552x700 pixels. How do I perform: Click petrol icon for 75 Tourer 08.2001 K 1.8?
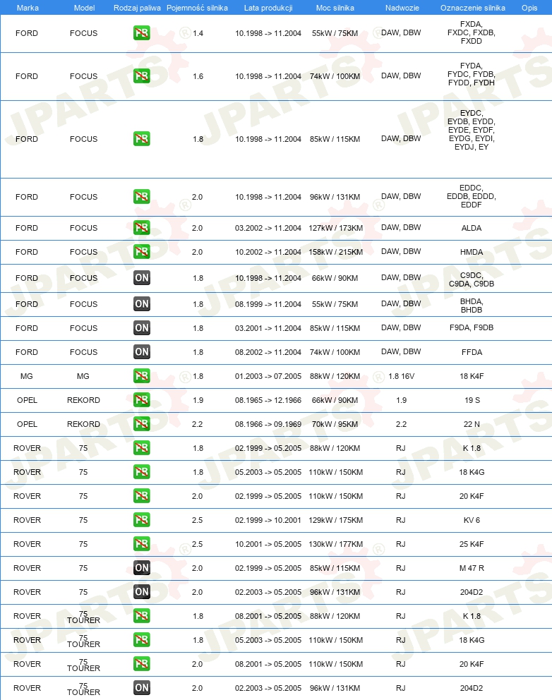pos(142,616)
